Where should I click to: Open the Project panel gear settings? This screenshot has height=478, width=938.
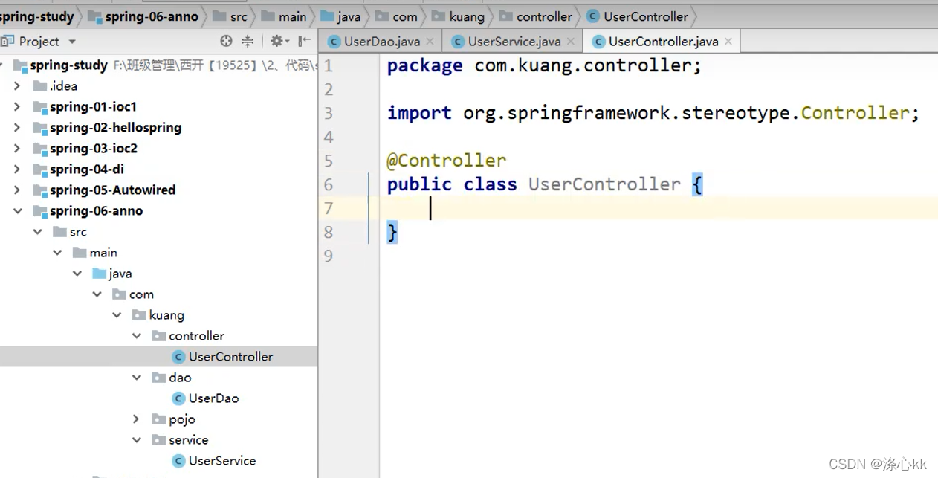[x=279, y=41]
